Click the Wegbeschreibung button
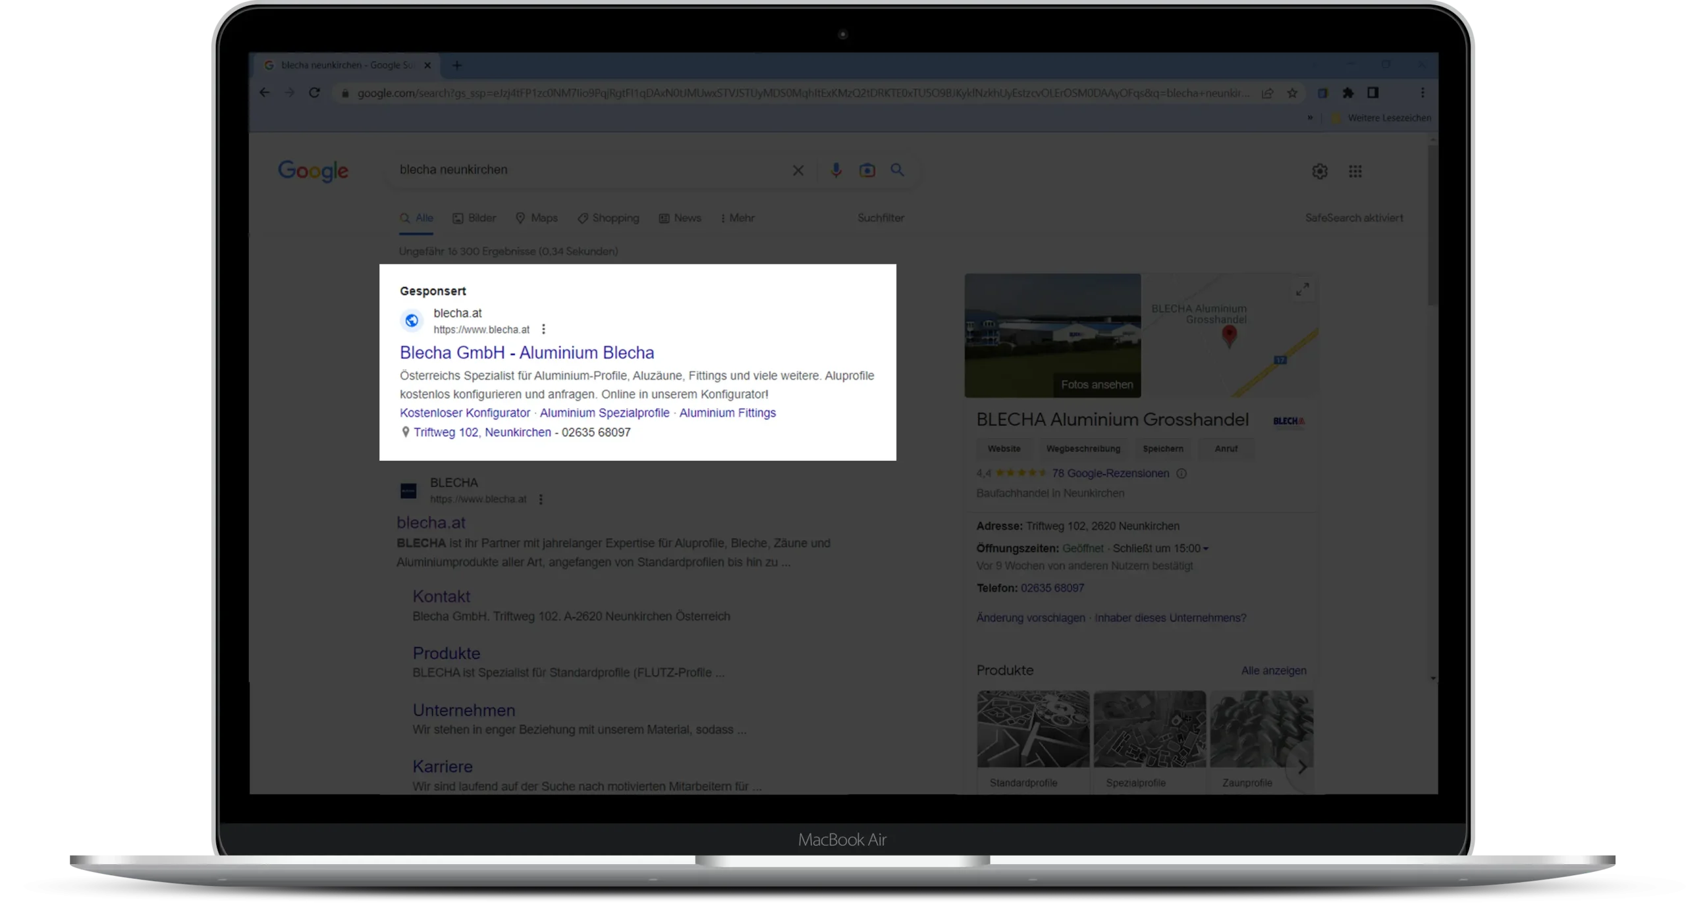Screen dimensions: 1686x903 1083,449
